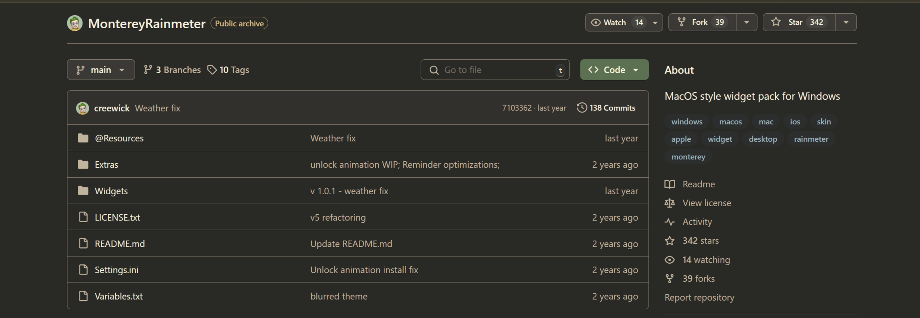920x318 pixels.
Task: Click the rainmeter topic tag
Action: tap(811, 139)
